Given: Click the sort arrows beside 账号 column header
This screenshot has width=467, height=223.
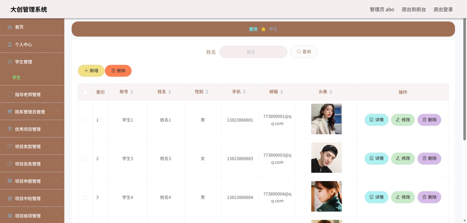Looking at the screenshot, I should point(132,92).
